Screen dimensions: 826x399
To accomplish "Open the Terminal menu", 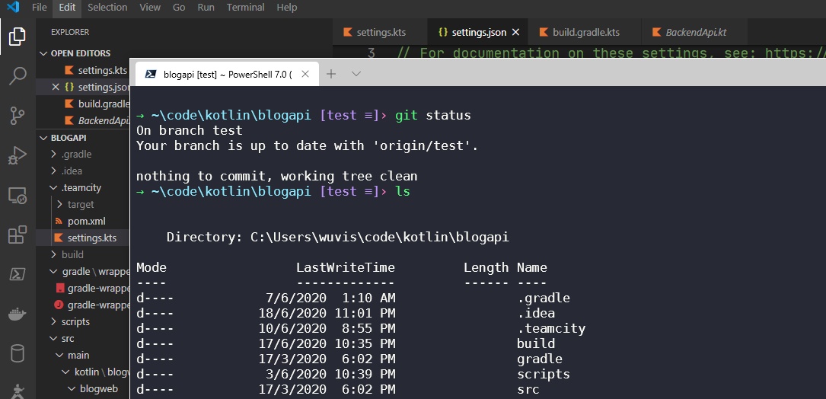I will [x=247, y=8].
